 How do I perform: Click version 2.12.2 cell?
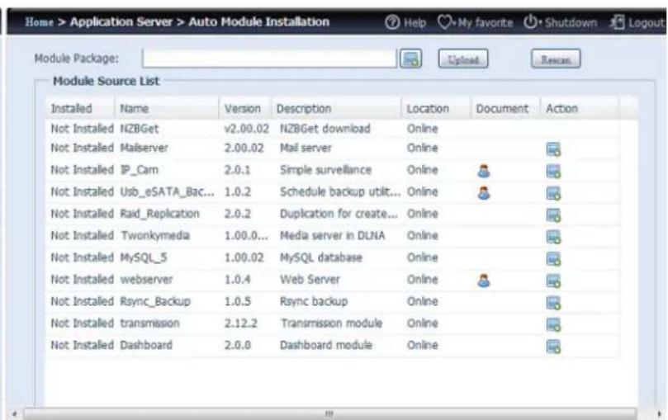click(241, 323)
